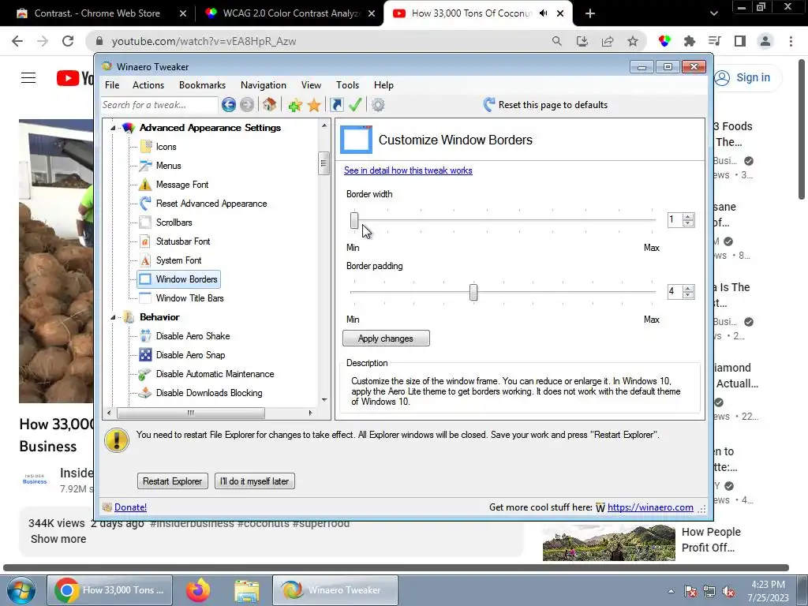This screenshot has height=606, width=808.
Task: Open a new Chrome tab
Action: click(590, 13)
